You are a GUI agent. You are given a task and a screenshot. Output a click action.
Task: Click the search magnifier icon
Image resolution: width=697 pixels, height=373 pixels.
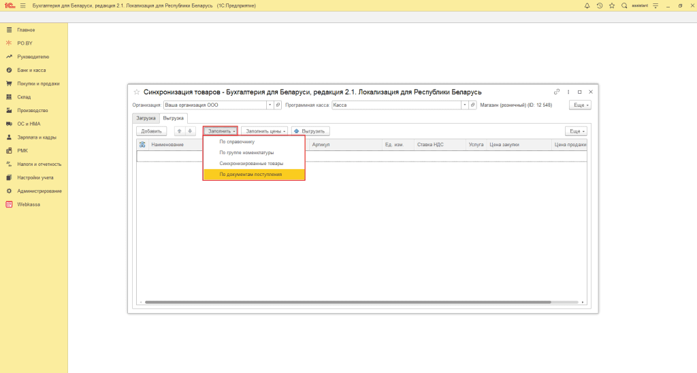click(x=624, y=5)
